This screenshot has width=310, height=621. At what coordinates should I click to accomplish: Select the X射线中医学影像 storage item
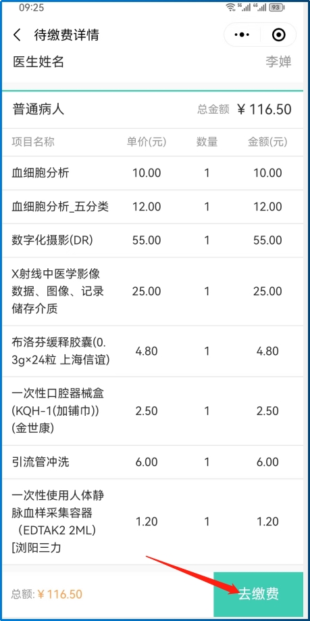click(x=153, y=291)
